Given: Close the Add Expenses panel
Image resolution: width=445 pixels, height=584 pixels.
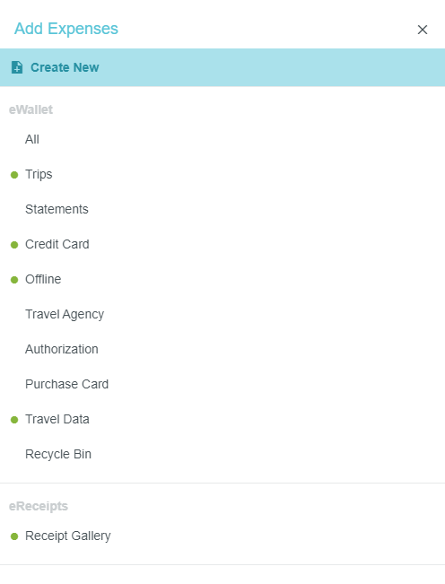Looking at the screenshot, I should [x=423, y=30].
